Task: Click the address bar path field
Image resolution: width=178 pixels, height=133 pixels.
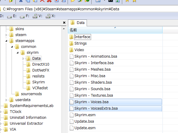Action: click(x=89, y=9)
